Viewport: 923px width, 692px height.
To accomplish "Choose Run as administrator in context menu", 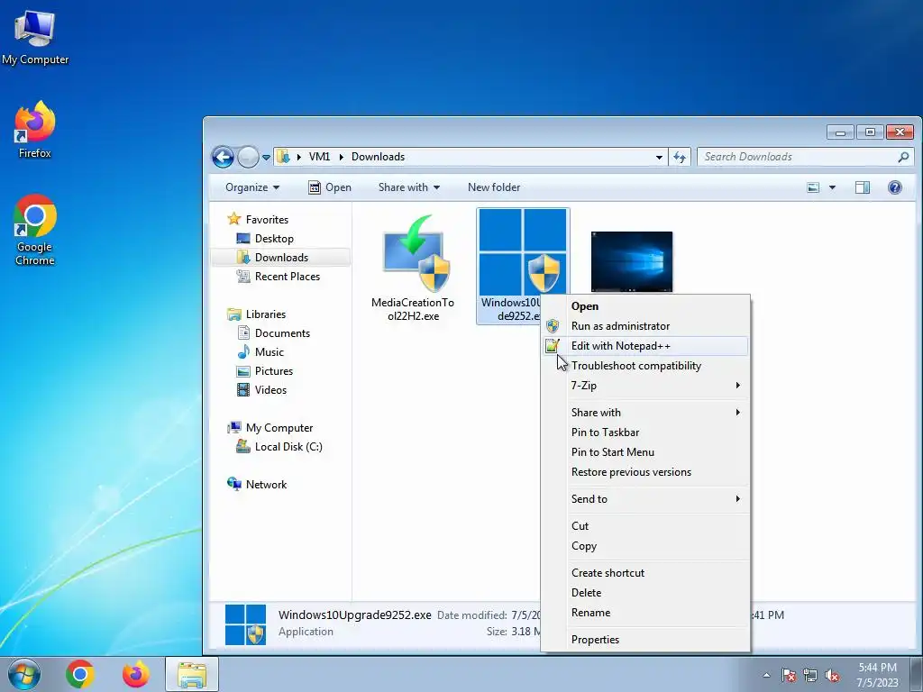I will pos(645,326).
